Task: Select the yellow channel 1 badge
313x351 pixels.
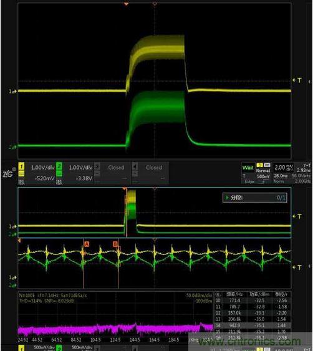Action: click(21, 166)
